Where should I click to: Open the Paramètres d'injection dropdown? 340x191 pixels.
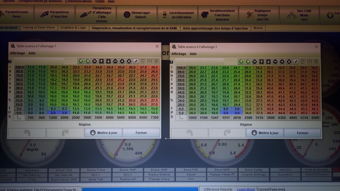pos(54,14)
